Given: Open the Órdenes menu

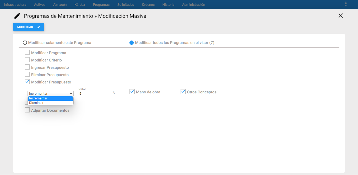Looking at the screenshot, I should point(148,4).
